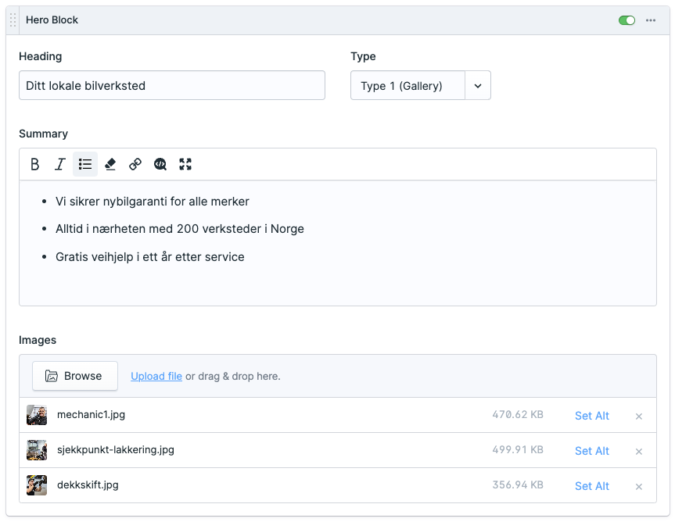675x522 pixels.
Task: Remove mechanic1.jpg from images
Action: click(639, 416)
